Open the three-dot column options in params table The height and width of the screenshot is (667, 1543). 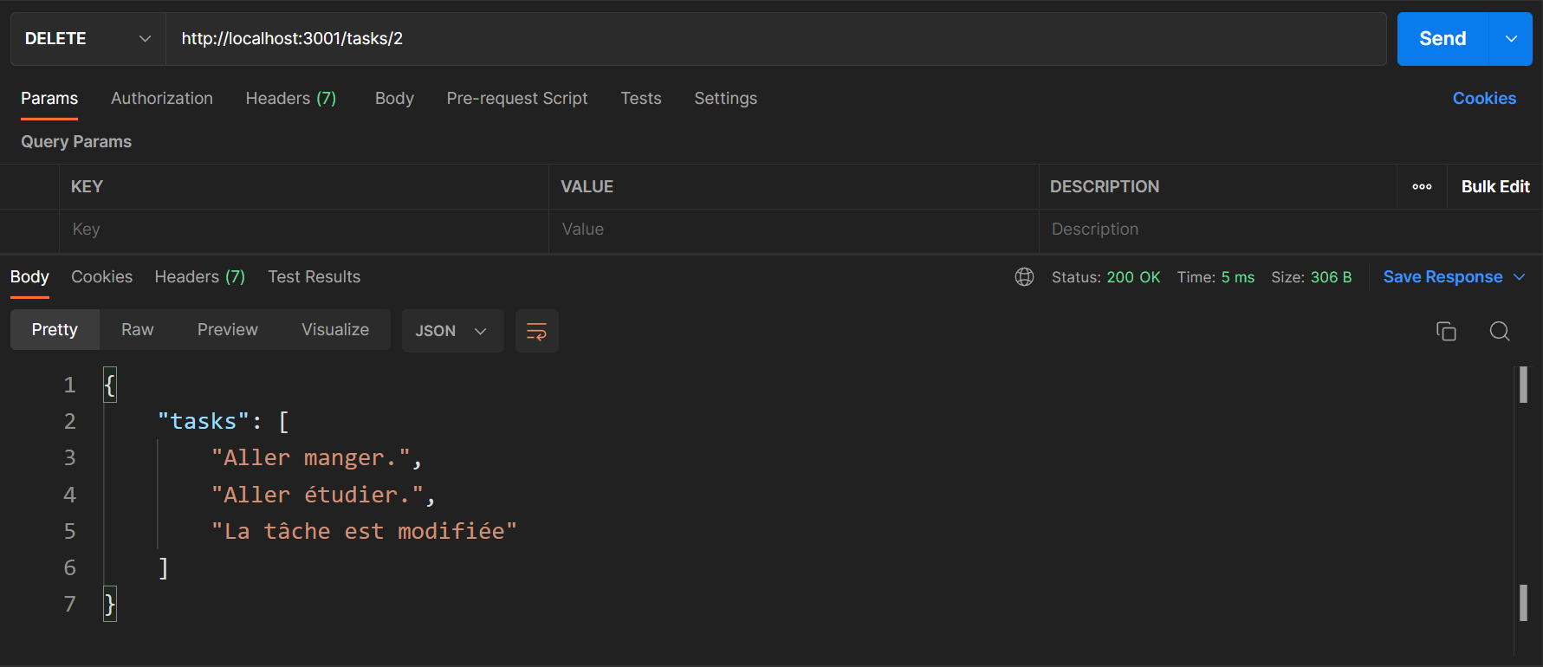tap(1422, 186)
